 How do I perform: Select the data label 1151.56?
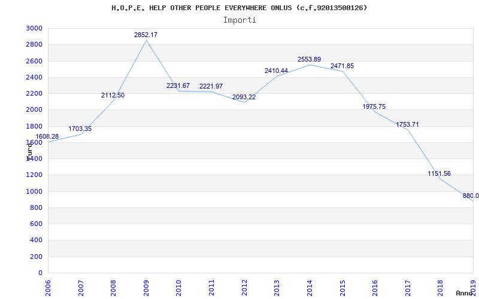tap(439, 173)
